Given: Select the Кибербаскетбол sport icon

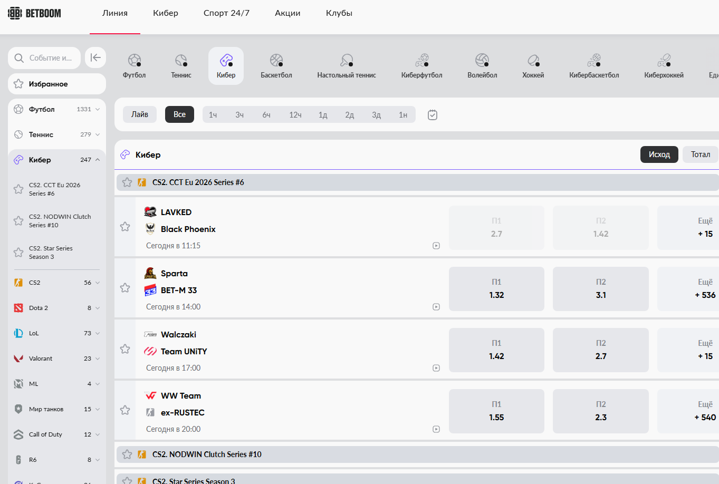Looking at the screenshot, I should click(594, 66).
